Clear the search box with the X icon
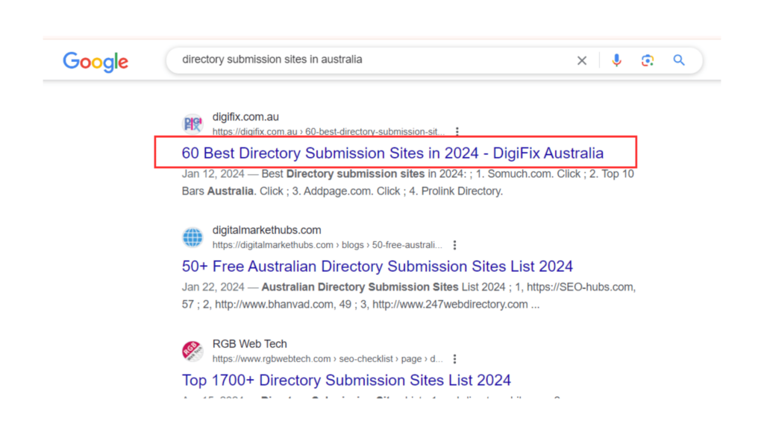764x429 pixels. click(582, 60)
